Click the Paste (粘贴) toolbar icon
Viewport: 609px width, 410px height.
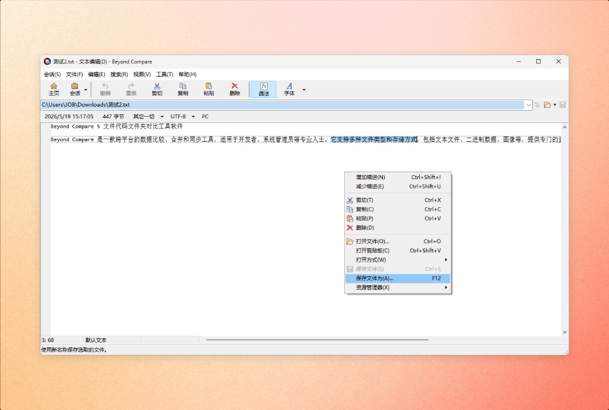pos(209,89)
